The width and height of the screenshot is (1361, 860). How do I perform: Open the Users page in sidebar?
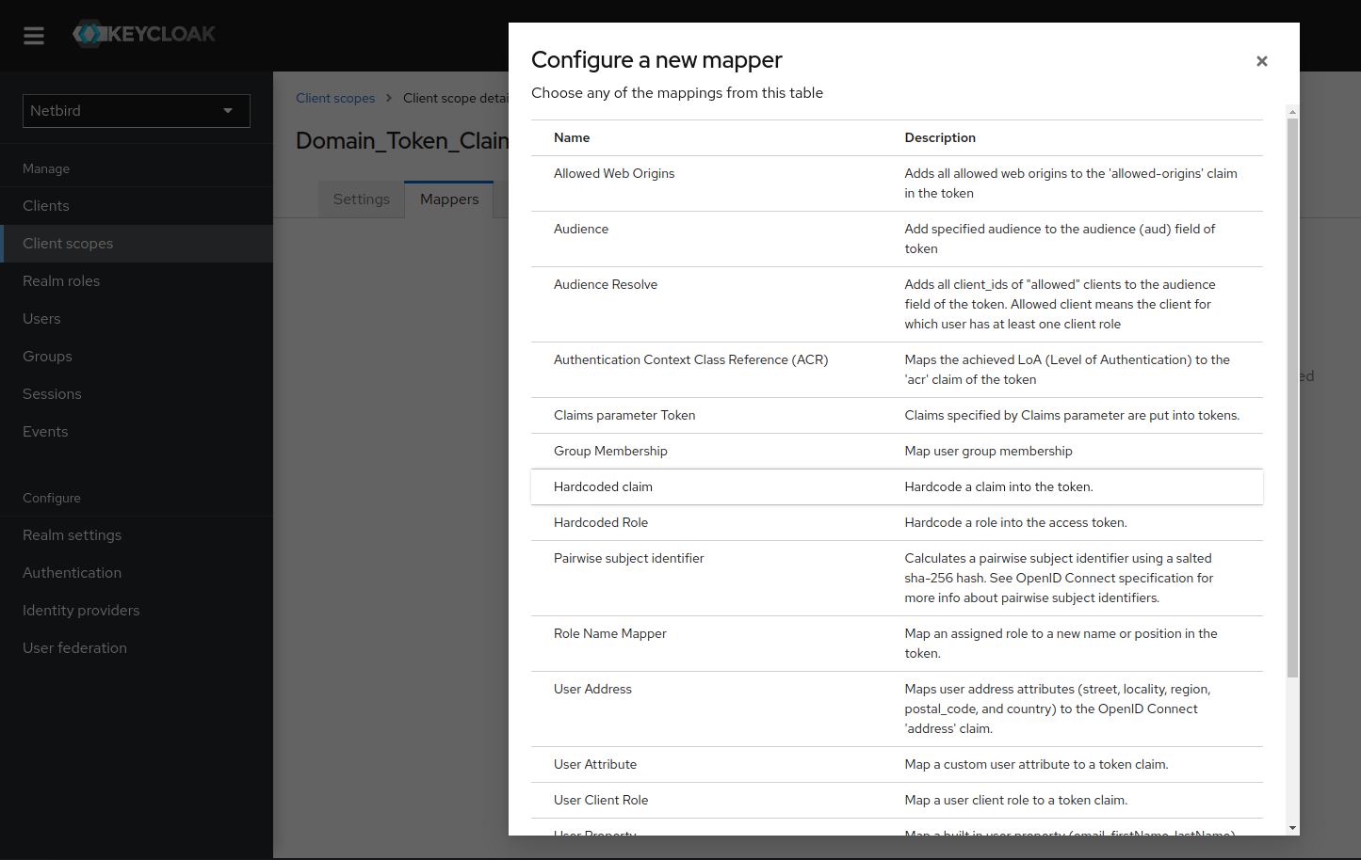tap(41, 319)
